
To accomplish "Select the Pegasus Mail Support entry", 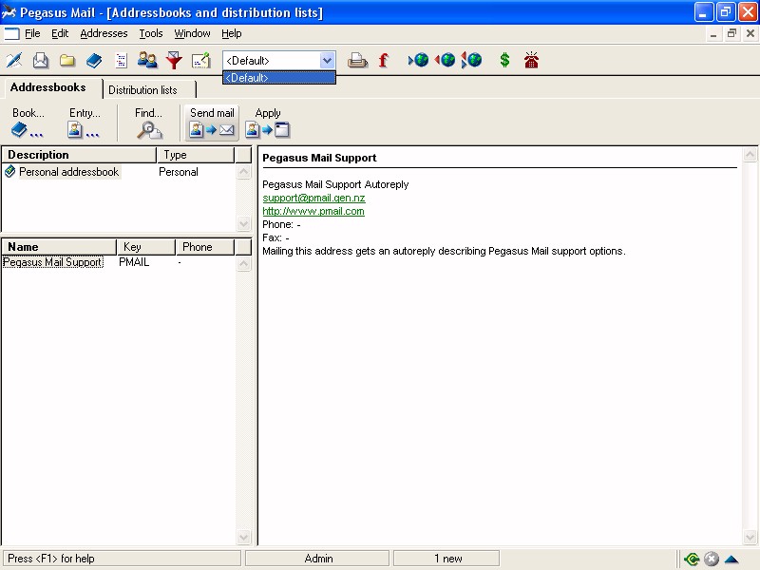I will click(x=53, y=262).
